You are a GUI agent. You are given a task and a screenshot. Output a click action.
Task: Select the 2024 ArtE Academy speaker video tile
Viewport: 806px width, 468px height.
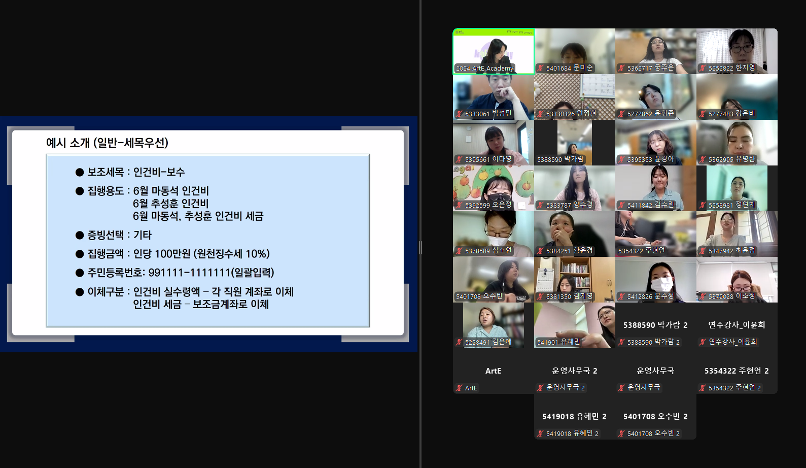(x=494, y=51)
